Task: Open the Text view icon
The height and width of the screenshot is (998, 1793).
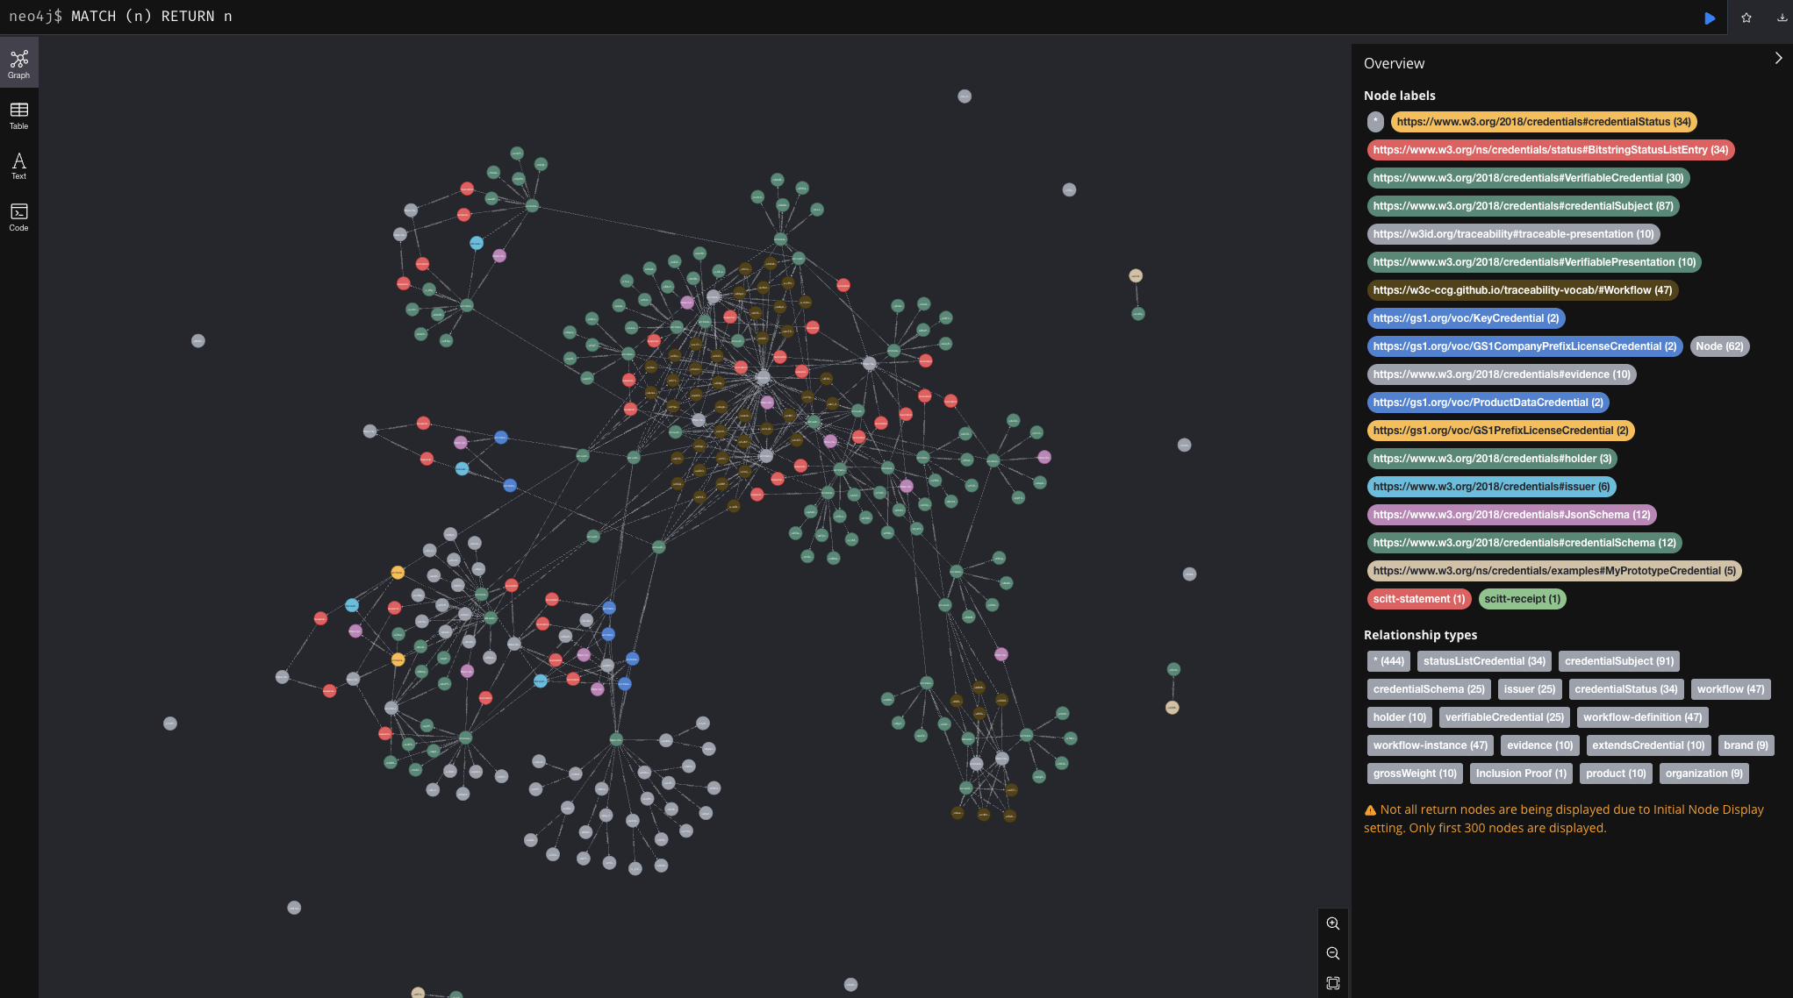Action: coord(18,165)
